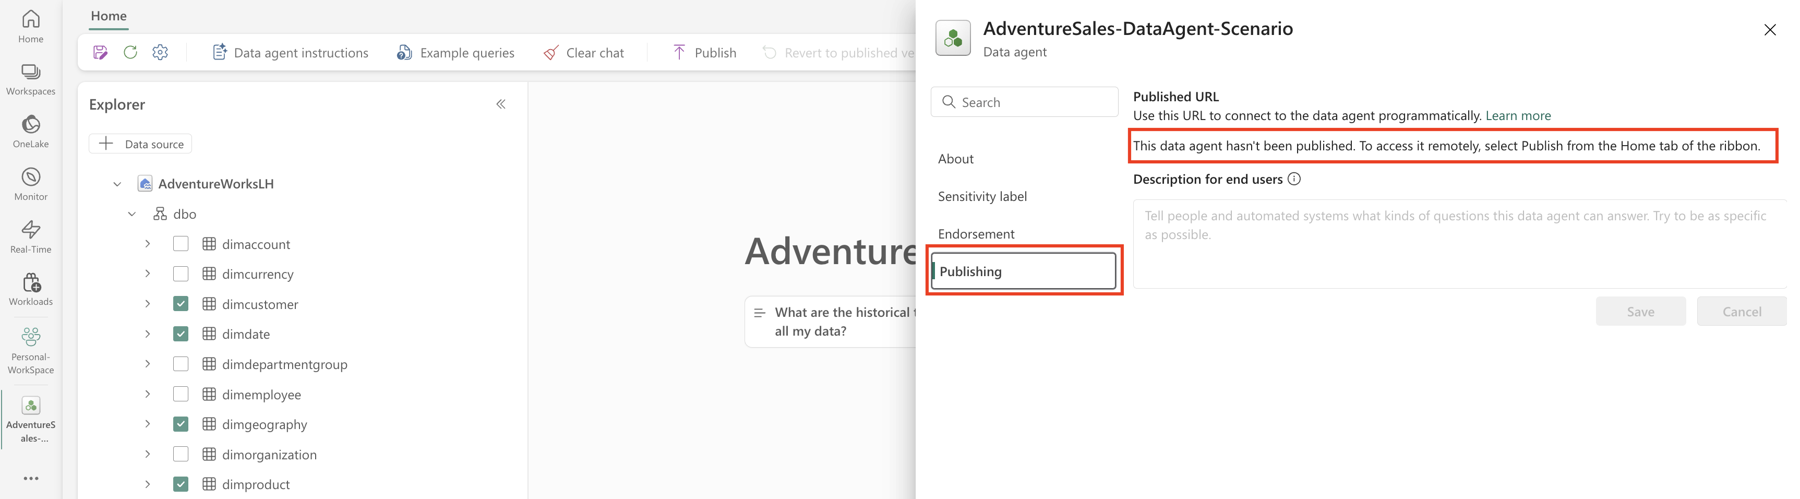Image resolution: width=1800 pixels, height=499 pixels.
Task: Expand the dimdate table columns
Action: (148, 334)
